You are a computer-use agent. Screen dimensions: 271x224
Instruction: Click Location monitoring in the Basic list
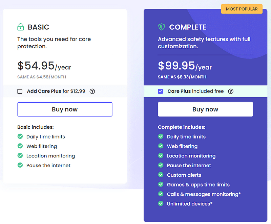(50, 156)
